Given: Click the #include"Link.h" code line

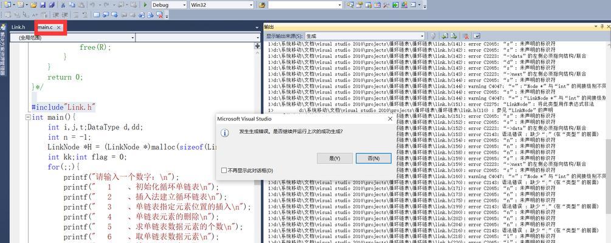Looking at the screenshot, I should tap(64, 107).
